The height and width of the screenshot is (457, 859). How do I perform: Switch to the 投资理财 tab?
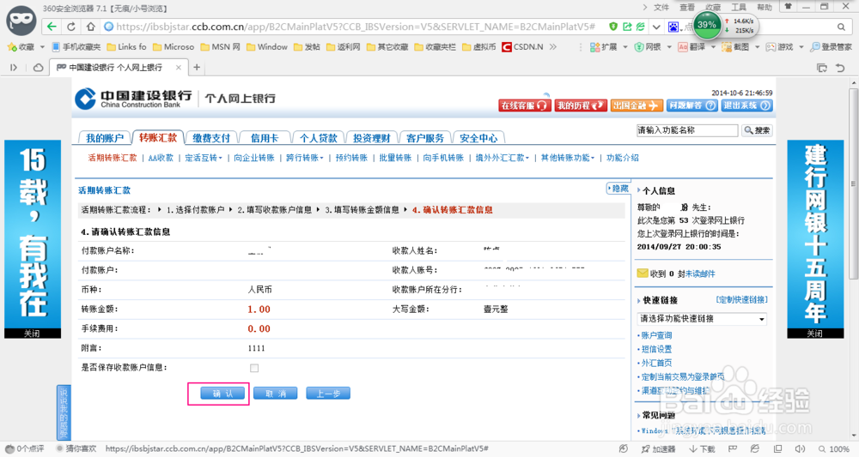tap(371, 138)
